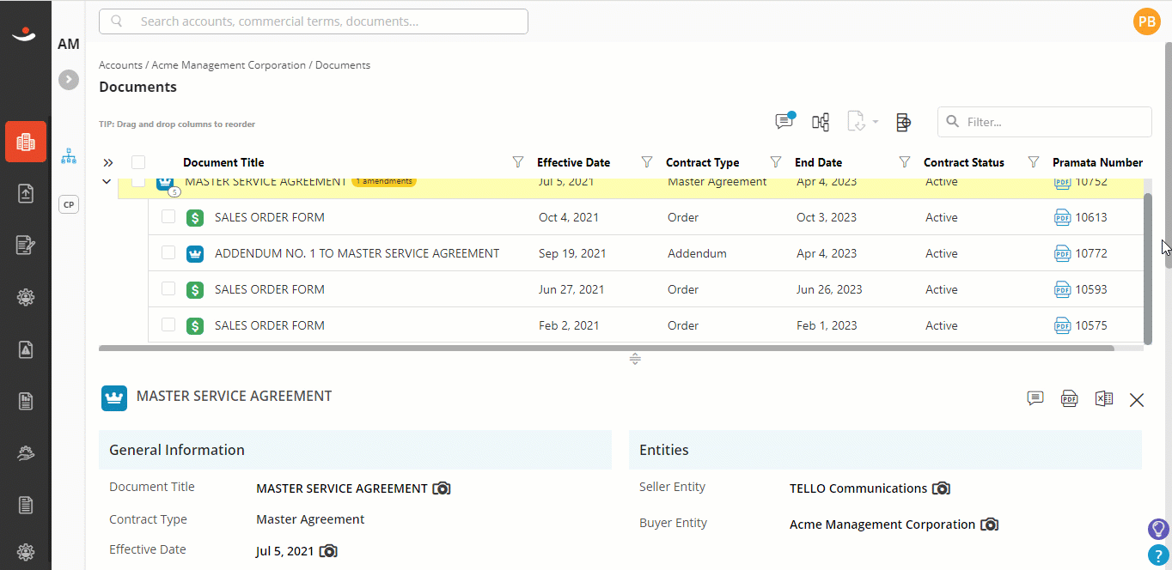Click camera icon next to Jul 5, 2021
Screen dimensions: 1172x570
pos(328,551)
